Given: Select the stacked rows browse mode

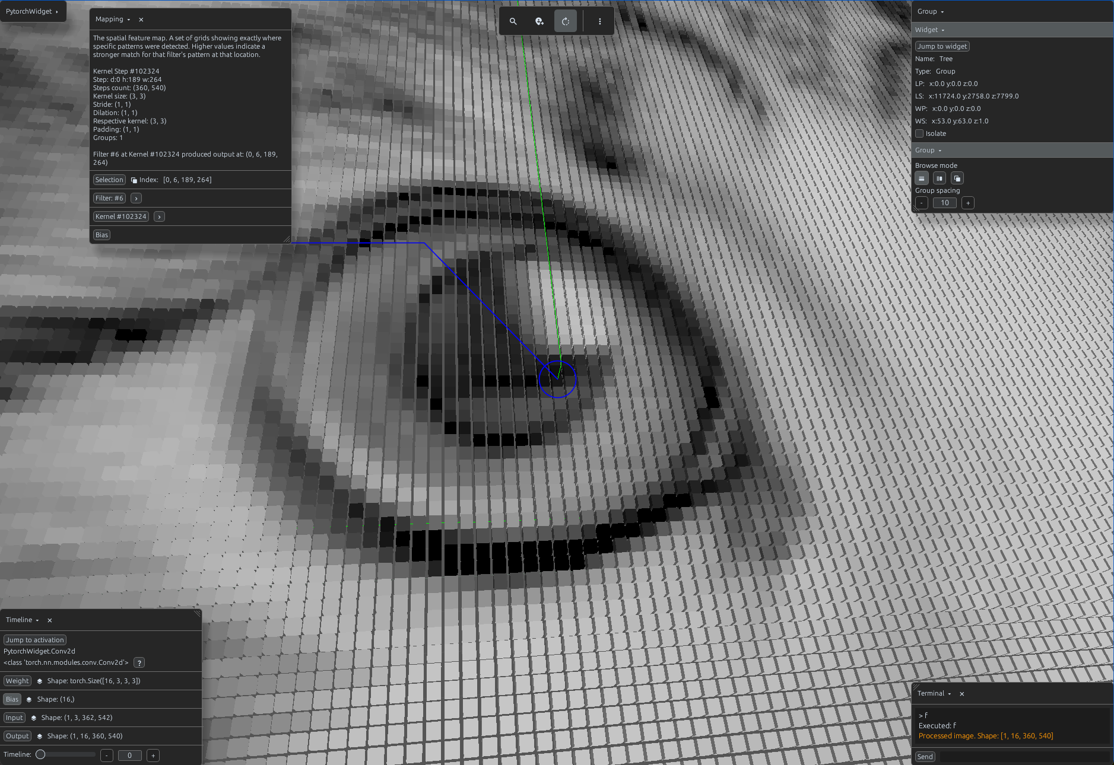Looking at the screenshot, I should click(922, 179).
